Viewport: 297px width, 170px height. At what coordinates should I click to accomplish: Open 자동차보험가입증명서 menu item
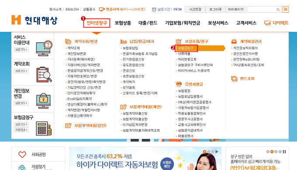pos(193,108)
